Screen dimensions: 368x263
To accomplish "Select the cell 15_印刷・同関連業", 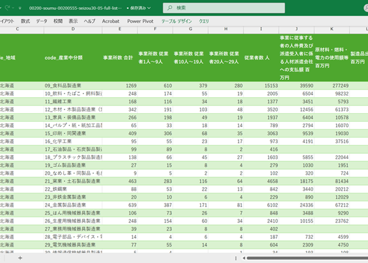I will (x=73, y=133).
